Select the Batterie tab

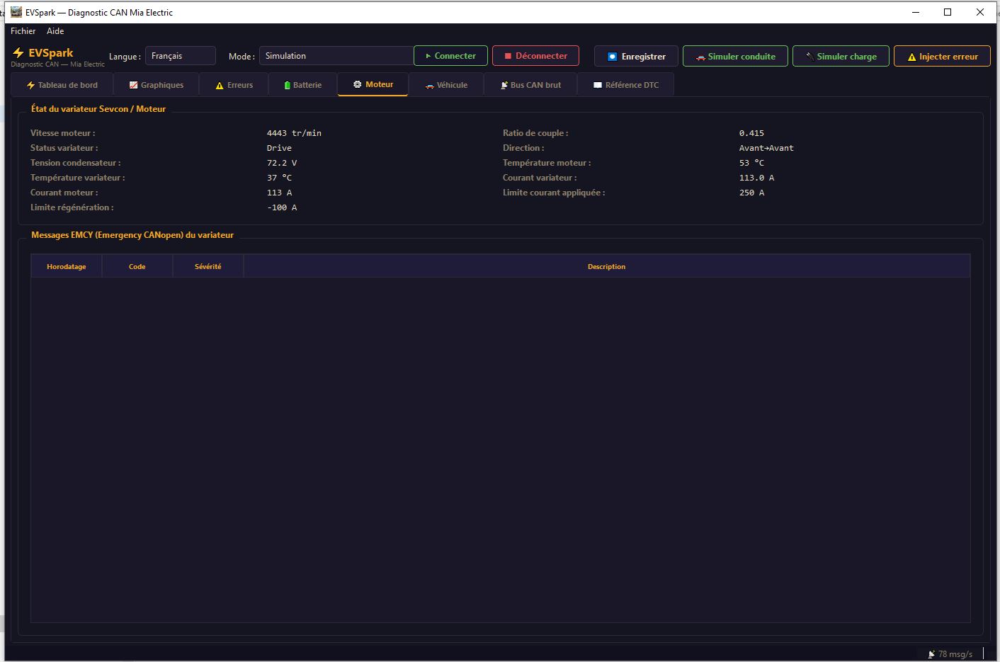point(302,85)
